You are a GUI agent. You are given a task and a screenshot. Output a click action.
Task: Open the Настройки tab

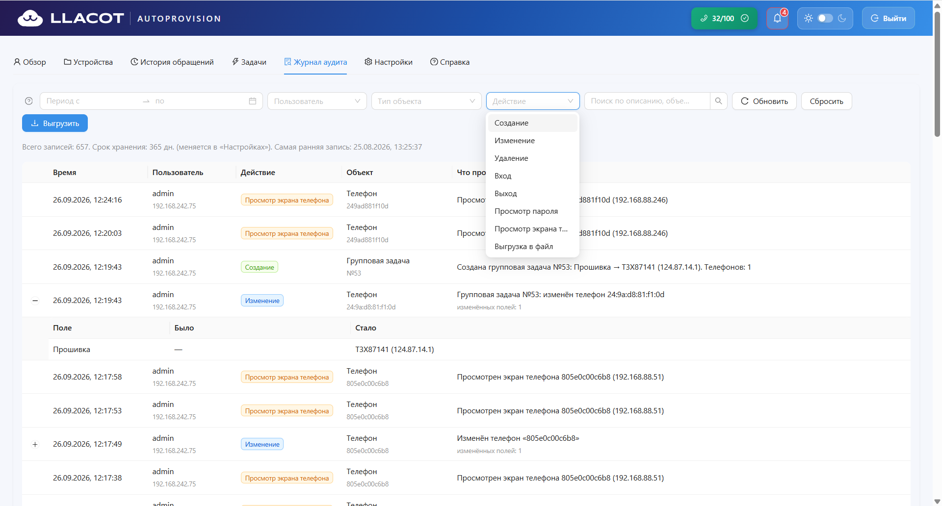click(389, 62)
